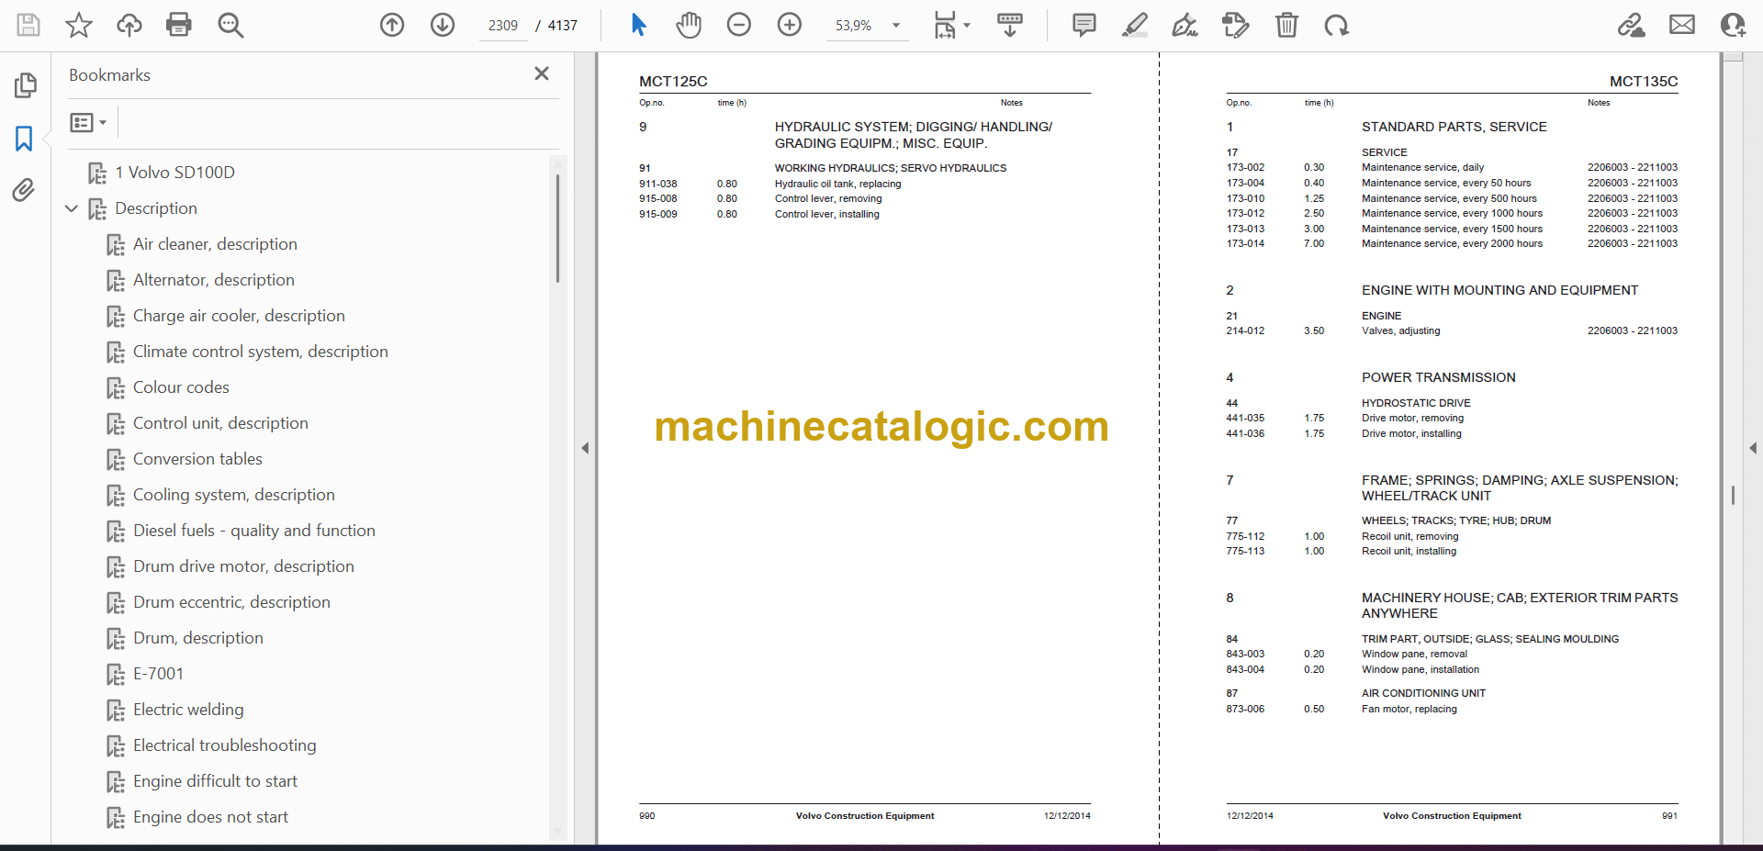The height and width of the screenshot is (851, 1763).
Task: Open the Attachments panel paperclip
Action: [x=24, y=190]
